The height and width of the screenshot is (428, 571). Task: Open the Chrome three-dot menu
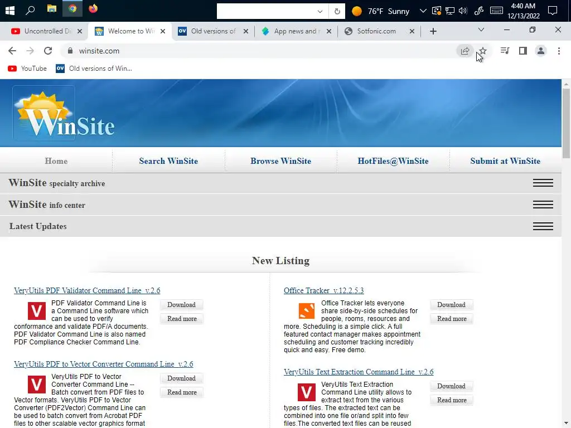point(559,51)
